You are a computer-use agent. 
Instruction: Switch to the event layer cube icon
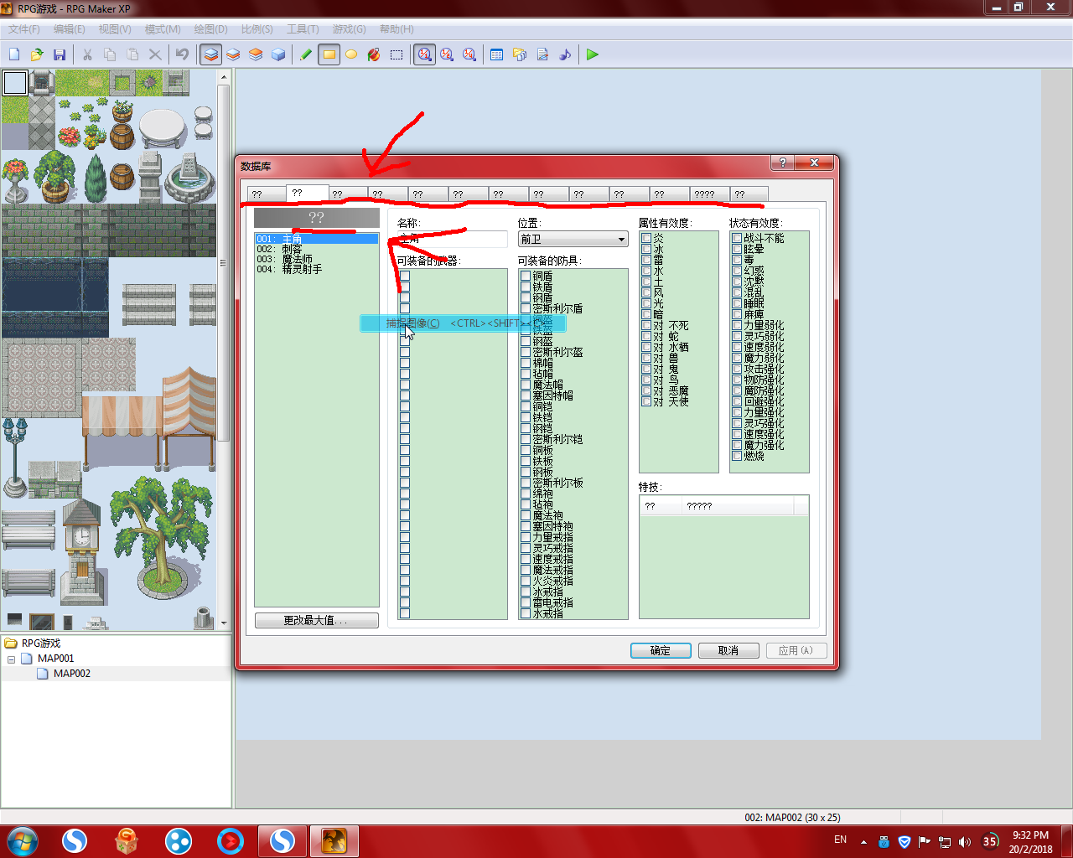278,54
